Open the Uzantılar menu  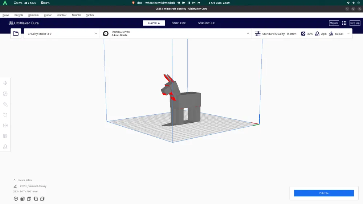62,15
